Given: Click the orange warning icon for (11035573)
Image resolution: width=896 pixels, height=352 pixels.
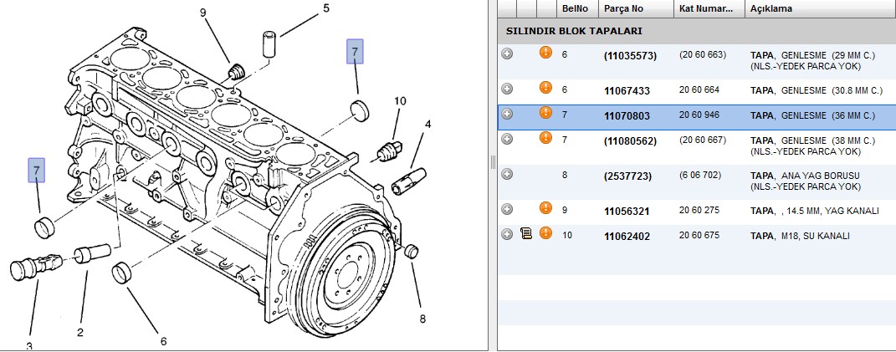Looking at the screenshot, I should click(x=545, y=53).
